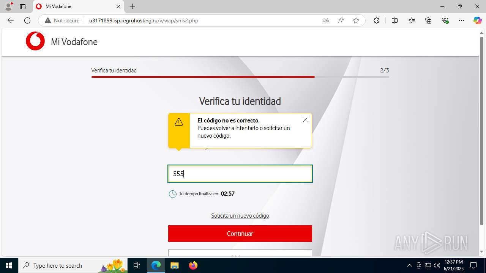Click the red Continuar button
The width and height of the screenshot is (486, 273).
pos(240,234)
